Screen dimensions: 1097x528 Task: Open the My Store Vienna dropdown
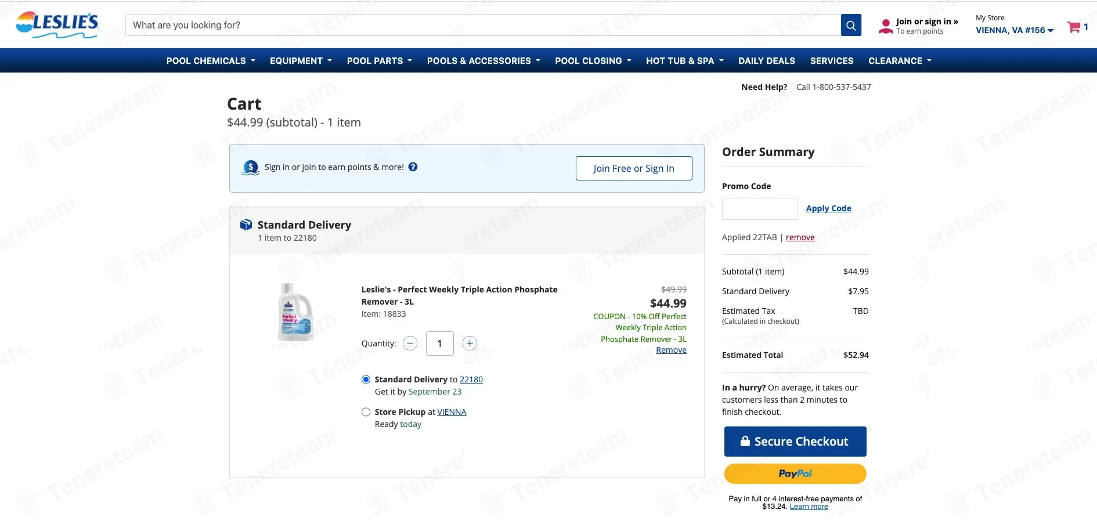click(x=1015, y=30)
